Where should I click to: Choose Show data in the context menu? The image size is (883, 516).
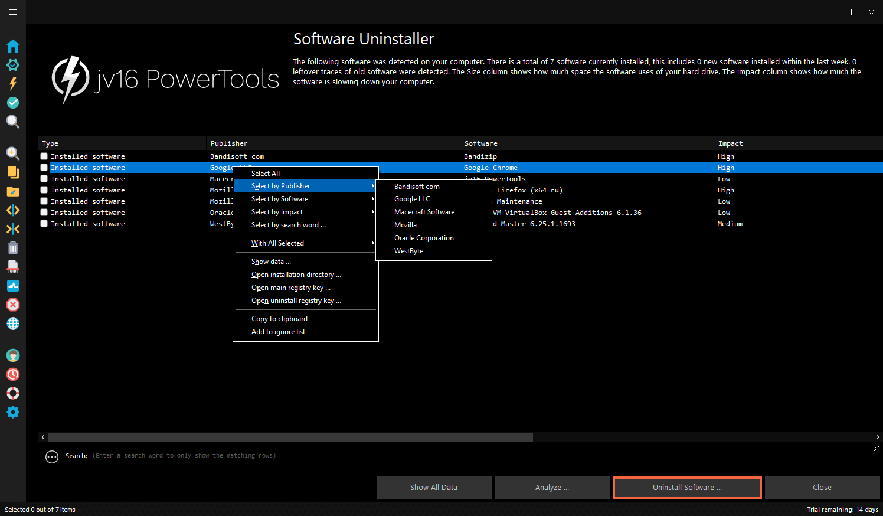point(305,262)
